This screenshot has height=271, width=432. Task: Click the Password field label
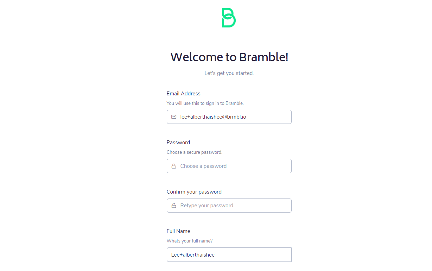pos(178,143)
